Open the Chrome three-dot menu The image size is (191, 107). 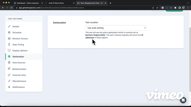(x=188, y=8)
